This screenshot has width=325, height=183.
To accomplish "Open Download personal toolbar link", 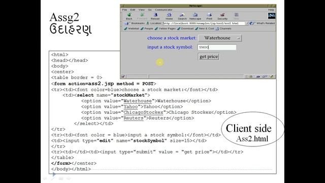I will tap(185, 28).
